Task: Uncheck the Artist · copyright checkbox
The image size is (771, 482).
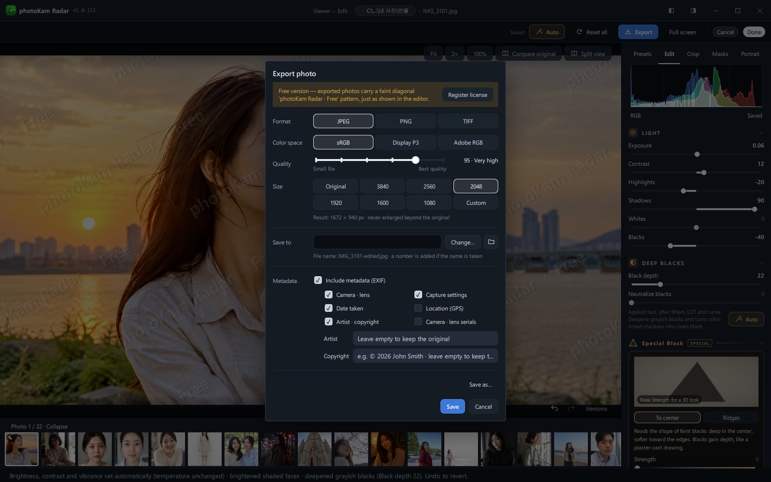Action: click(x=329, y=321)
